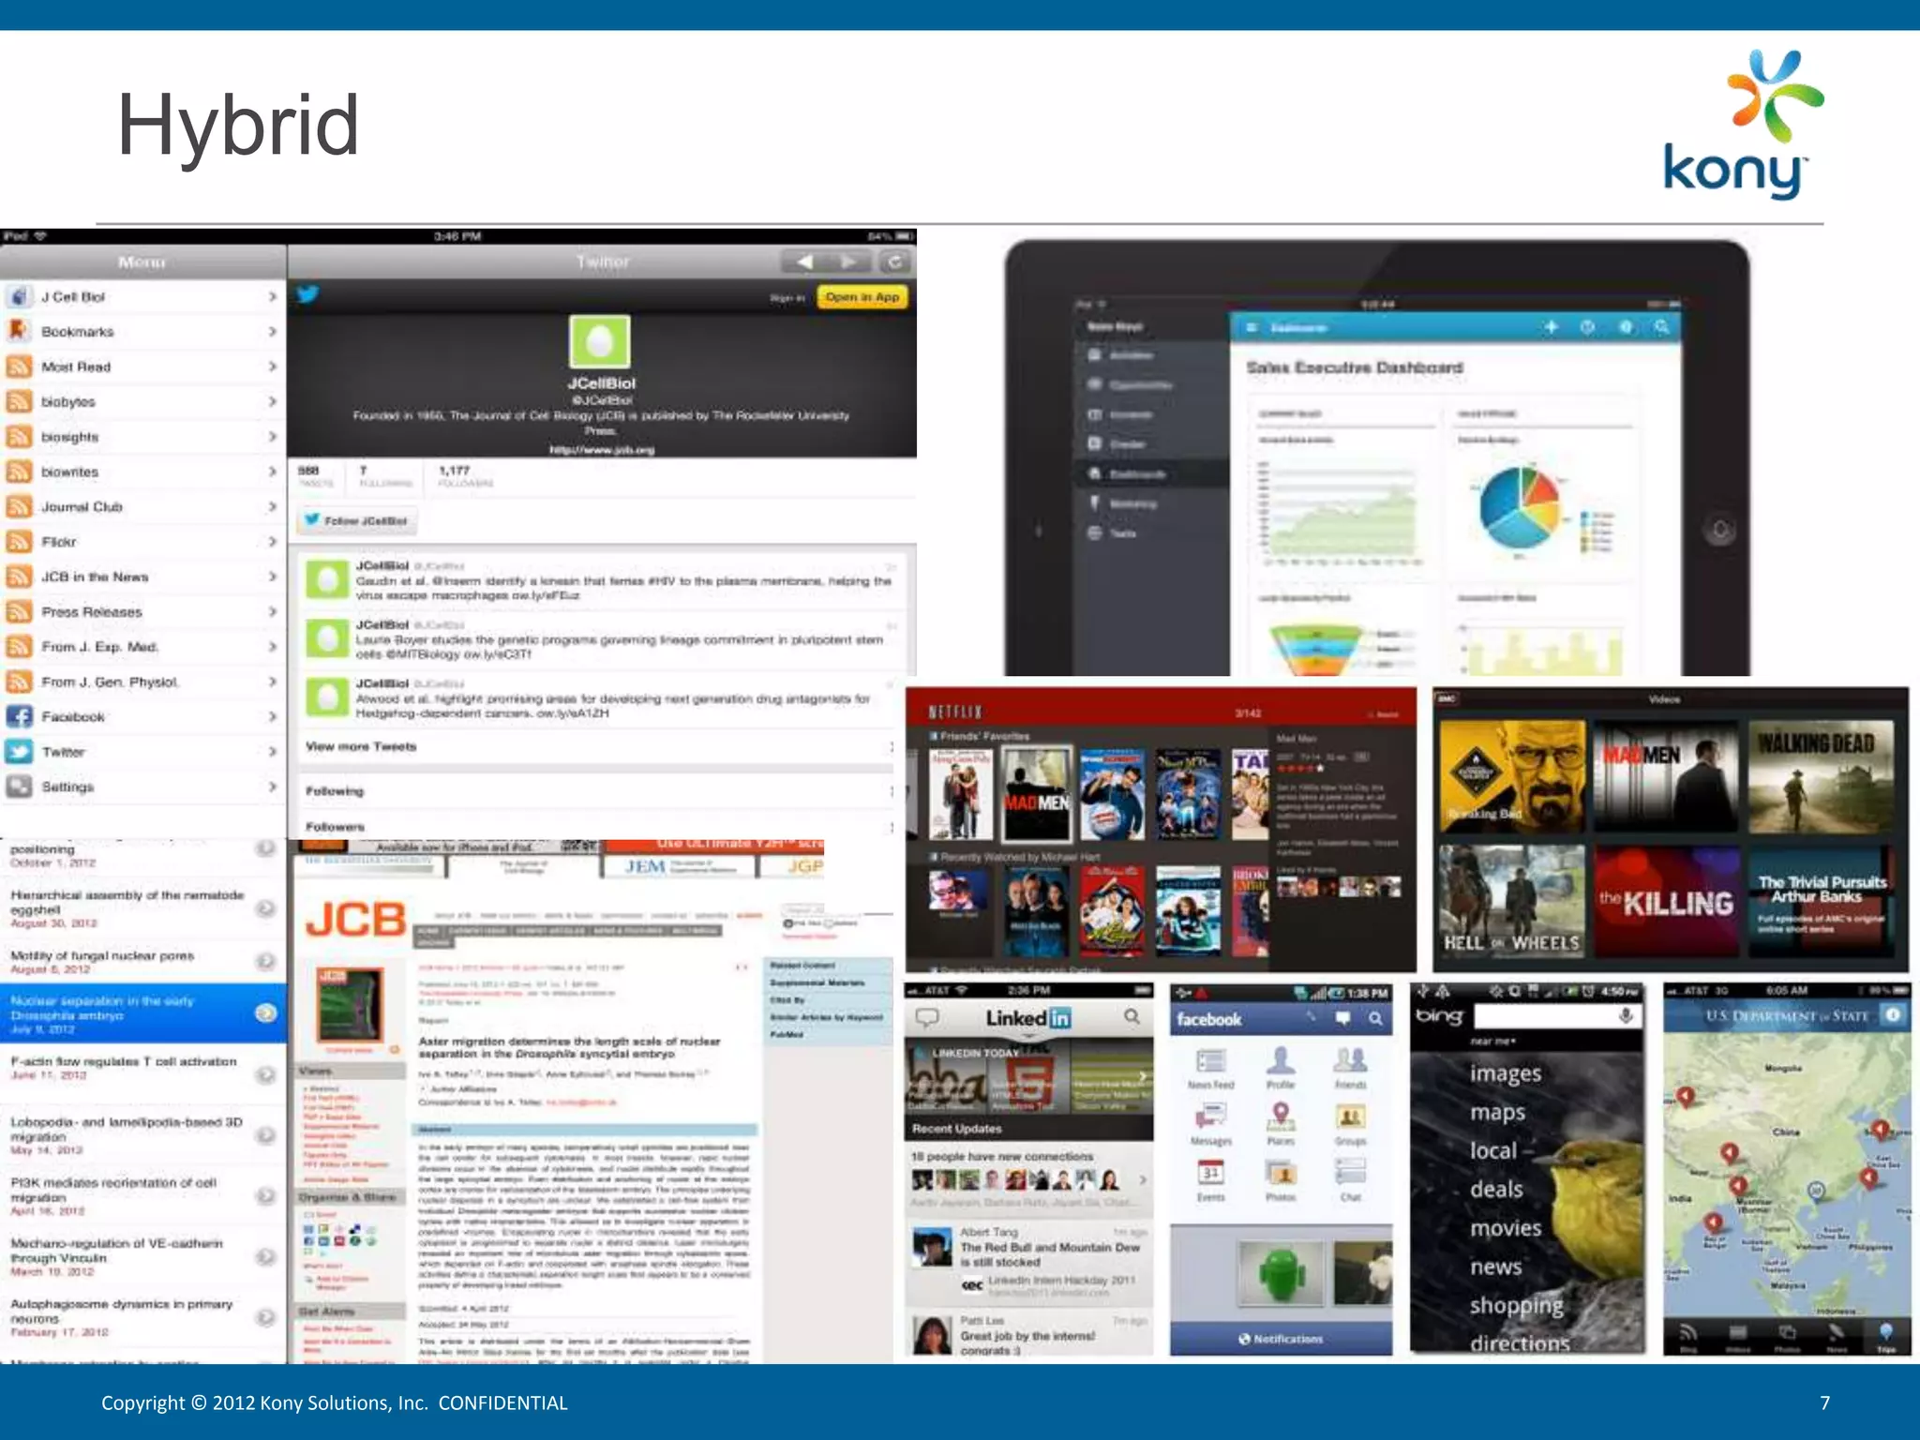Click the info icon in Department of State app
Viewport: 1920px width, 1440px height.
(x=1892, y=1015)
